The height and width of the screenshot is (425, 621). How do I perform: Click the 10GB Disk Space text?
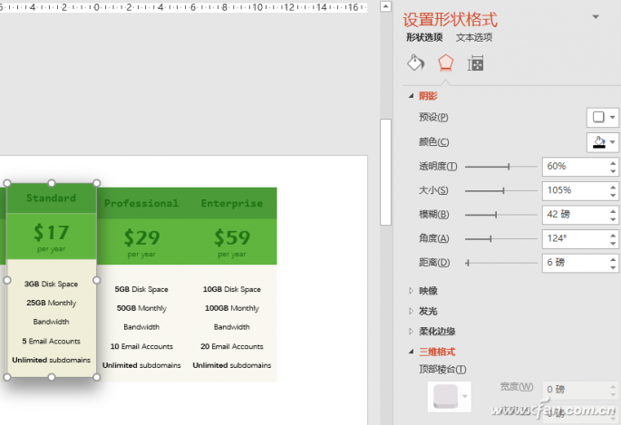tap(232, 289)
